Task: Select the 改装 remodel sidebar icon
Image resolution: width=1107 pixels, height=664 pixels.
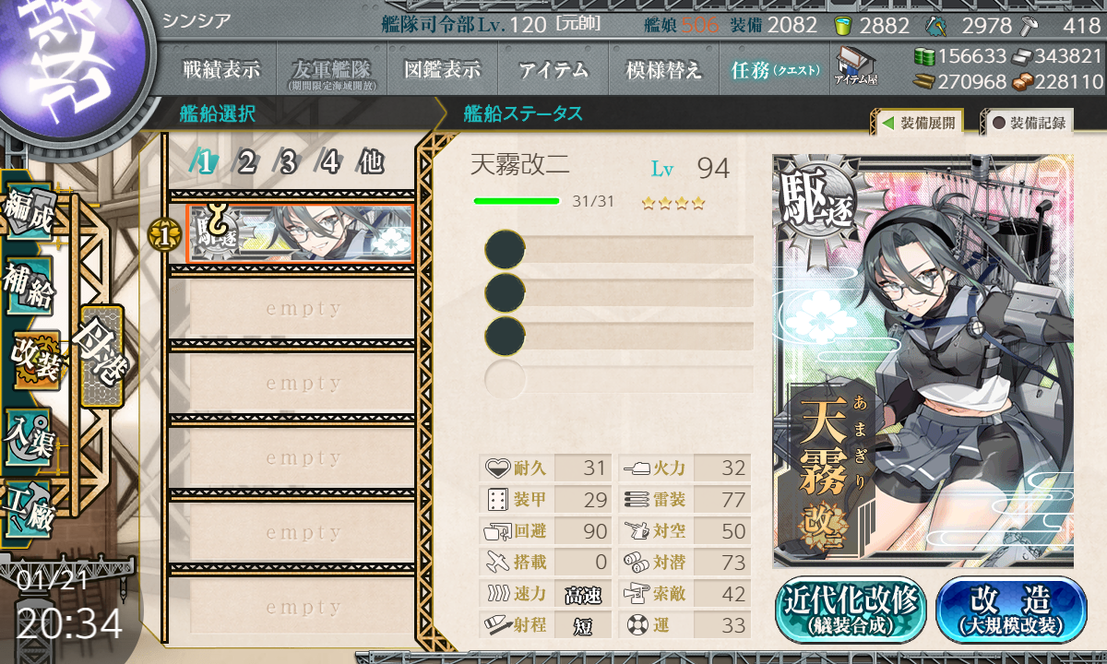Action: tap(35, 360)
